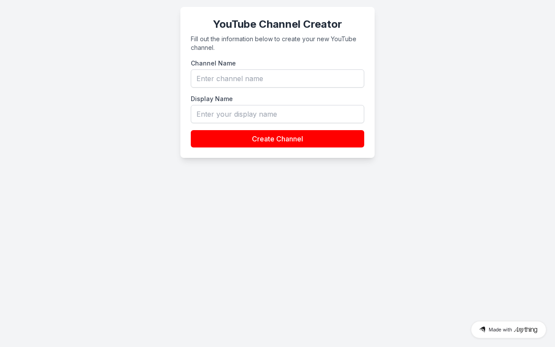The height and width of the screenshot is (347, 555).
Task: Click the stylized Anything wordmark
Action: click(526, 330)
